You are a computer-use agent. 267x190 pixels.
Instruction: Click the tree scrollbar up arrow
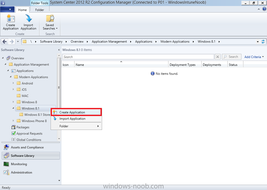pos(59,55)
